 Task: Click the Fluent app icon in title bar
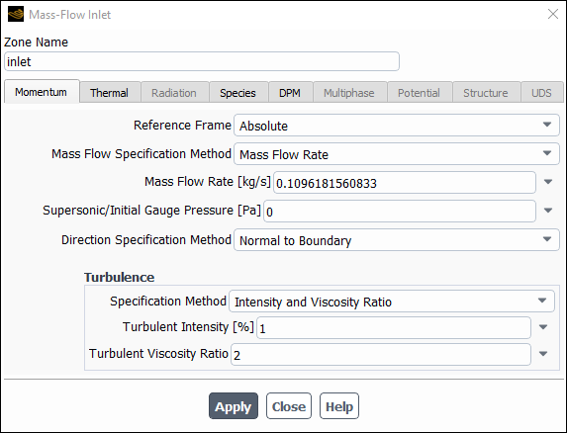[16, 14]
